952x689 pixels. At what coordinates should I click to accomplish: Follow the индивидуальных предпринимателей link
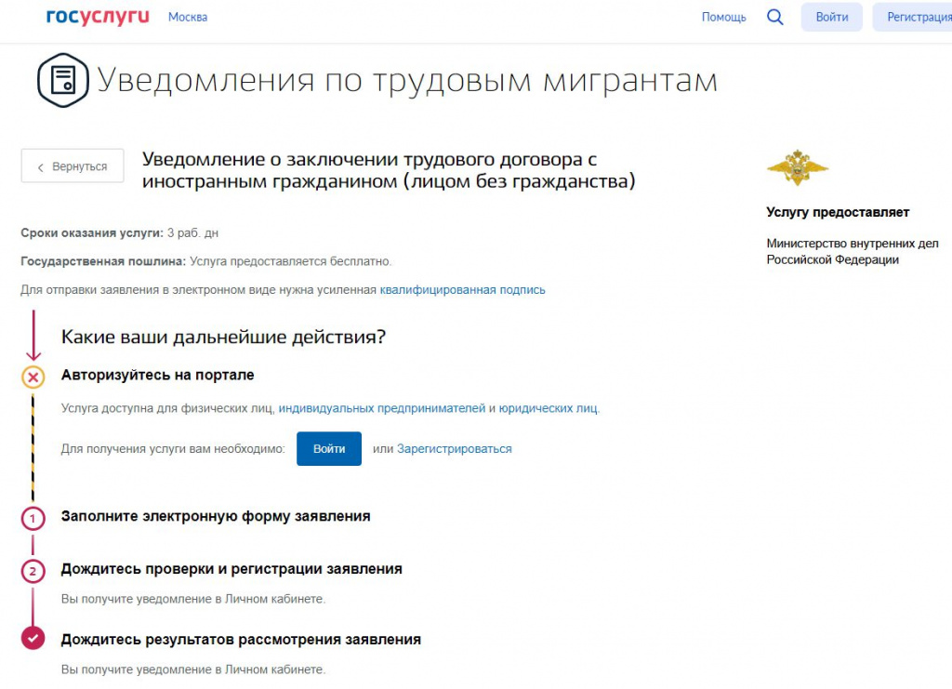pos(381,408)
